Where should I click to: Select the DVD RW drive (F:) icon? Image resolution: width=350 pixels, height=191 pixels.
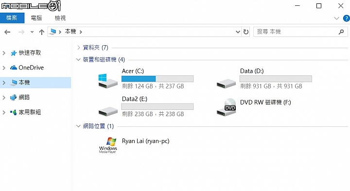[x=226, y=107]
